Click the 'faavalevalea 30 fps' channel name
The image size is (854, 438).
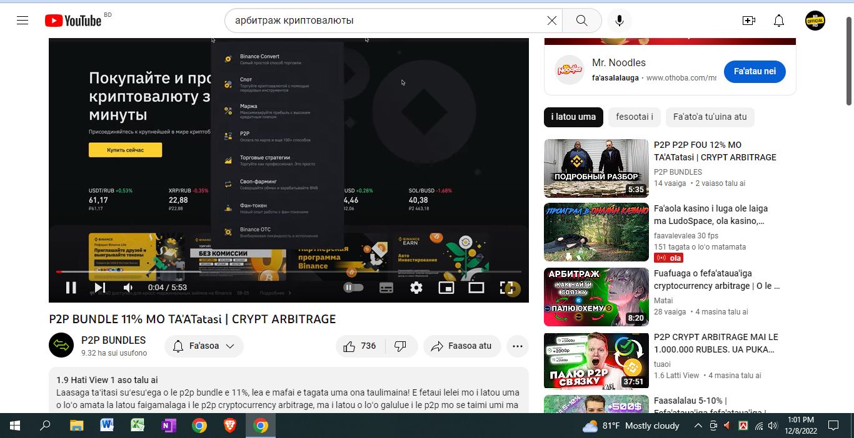[x=686, y=236]
